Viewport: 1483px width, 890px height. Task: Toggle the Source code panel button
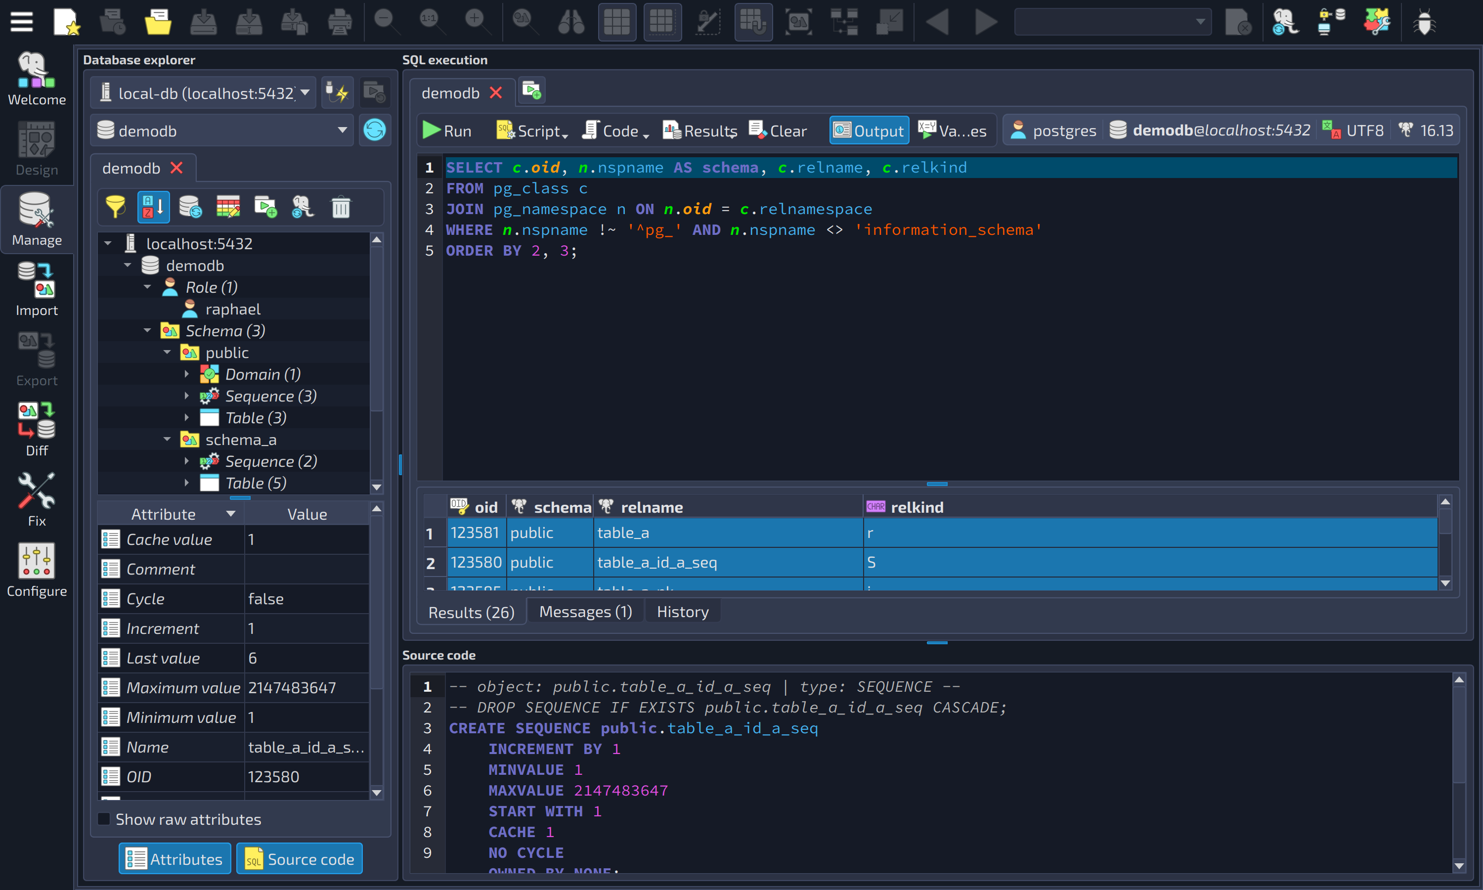coord(299,859)
